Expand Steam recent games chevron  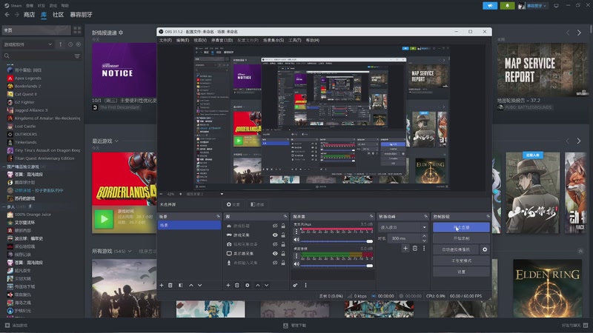116,141
